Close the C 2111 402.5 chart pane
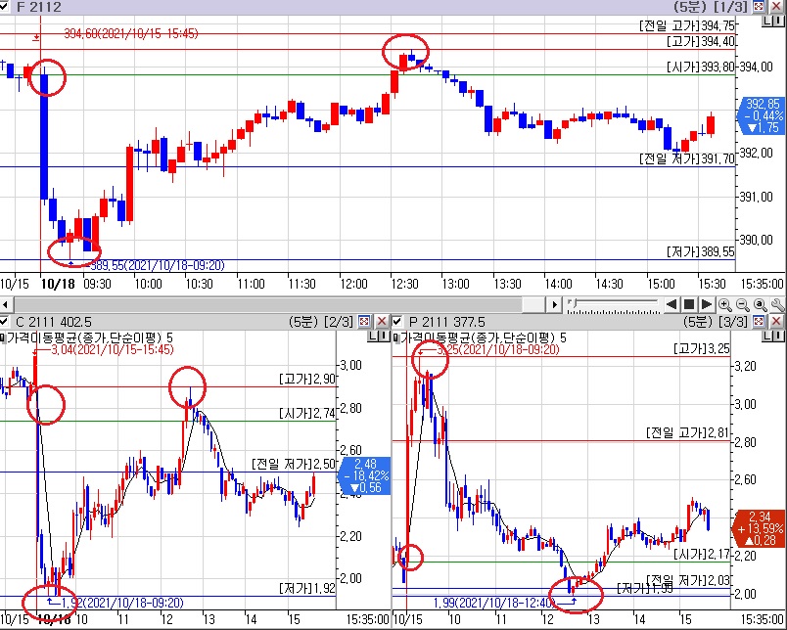 (x=382, y=321)
